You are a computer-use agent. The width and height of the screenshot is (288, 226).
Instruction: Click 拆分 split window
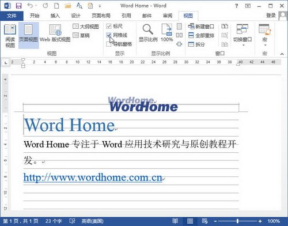(196, 44)
